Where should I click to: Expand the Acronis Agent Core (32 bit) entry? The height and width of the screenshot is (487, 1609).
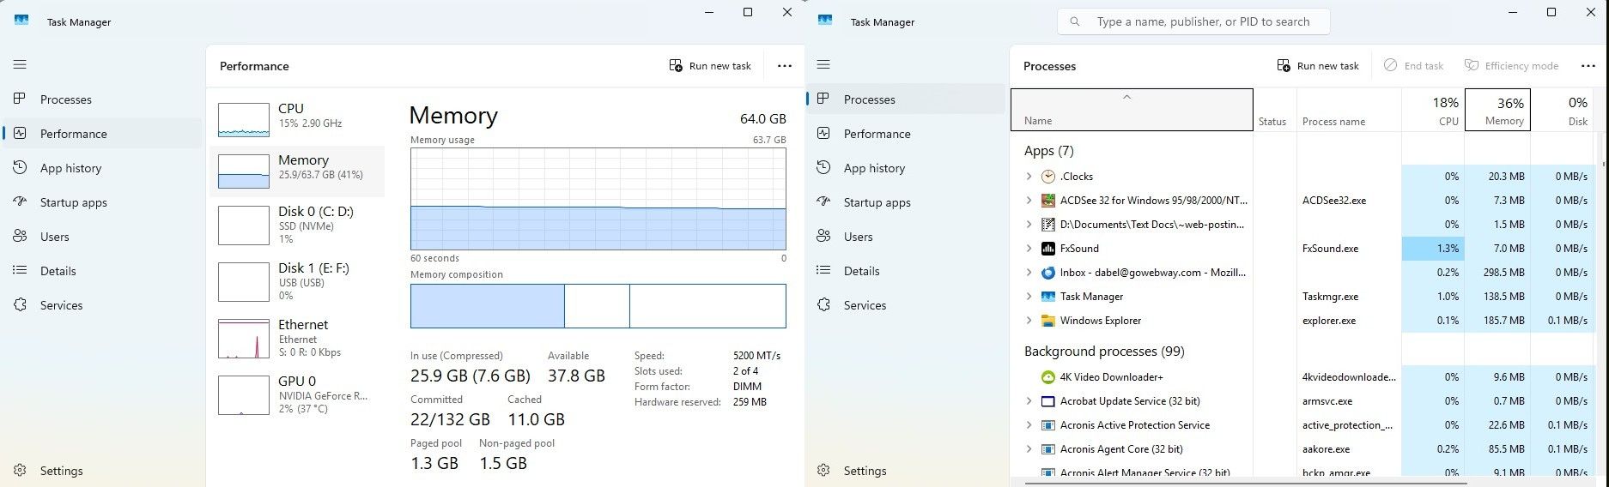click(1029, 449)
